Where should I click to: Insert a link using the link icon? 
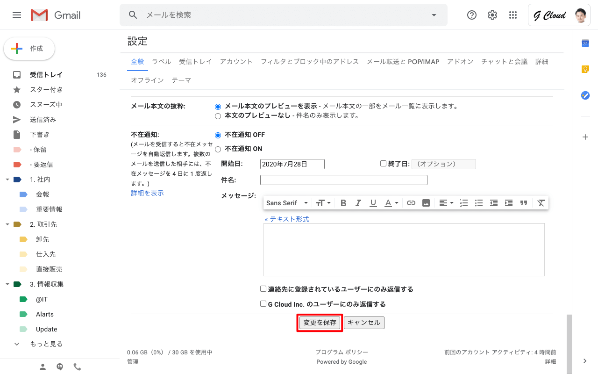point(411,203)
